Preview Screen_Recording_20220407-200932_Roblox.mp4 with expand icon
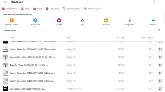The height and width of the screenshot is (92, 165). coord(160,81)
